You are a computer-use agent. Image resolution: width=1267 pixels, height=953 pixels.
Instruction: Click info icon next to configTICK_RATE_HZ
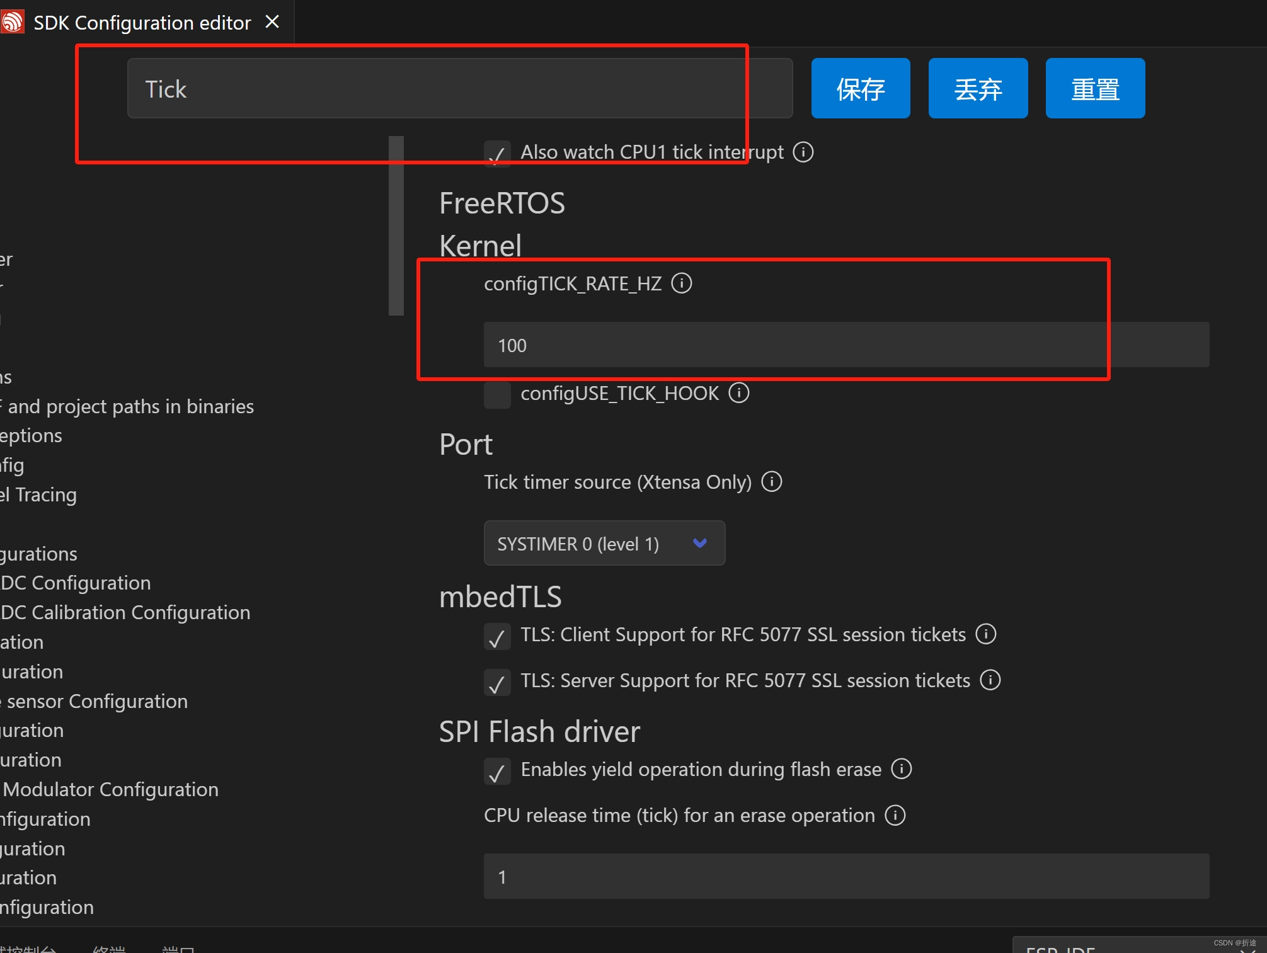682,283
